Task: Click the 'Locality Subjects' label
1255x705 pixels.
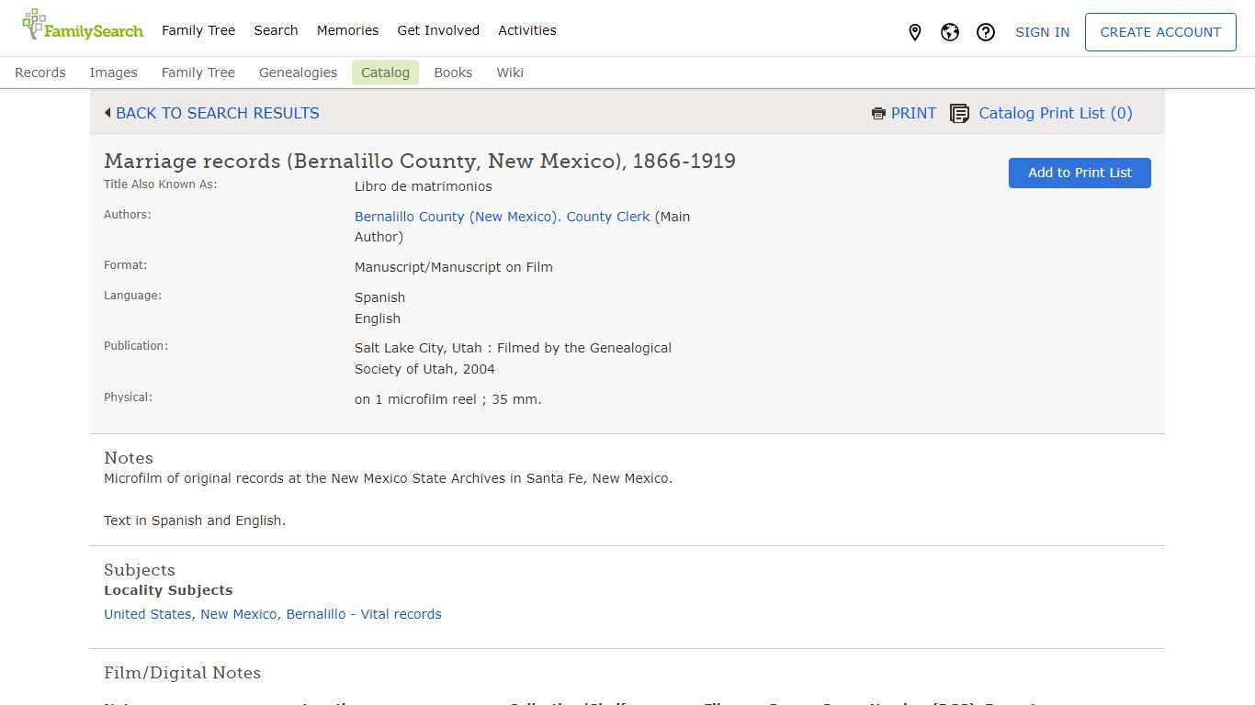Action: tap(168, 590)
